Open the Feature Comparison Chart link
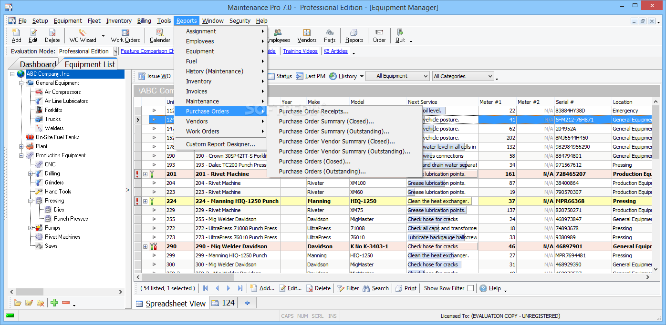The image size is (666, 325). coord(147,51)
